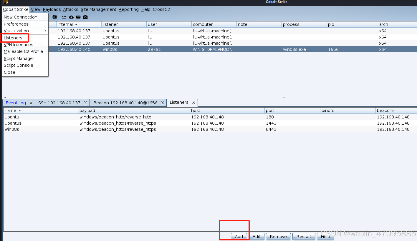This screenshot has height=241, width=417.
Task: Open the Reporting menu
Action: point(129,9)
